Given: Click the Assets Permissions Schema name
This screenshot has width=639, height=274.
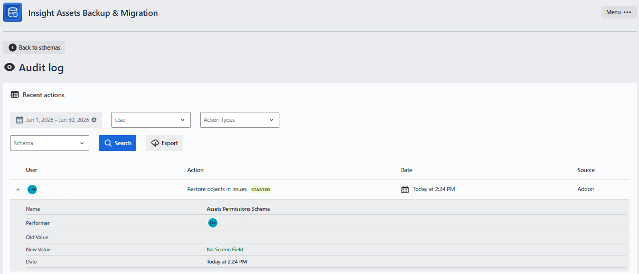Looking at the screenshot, I should point(238,209).
